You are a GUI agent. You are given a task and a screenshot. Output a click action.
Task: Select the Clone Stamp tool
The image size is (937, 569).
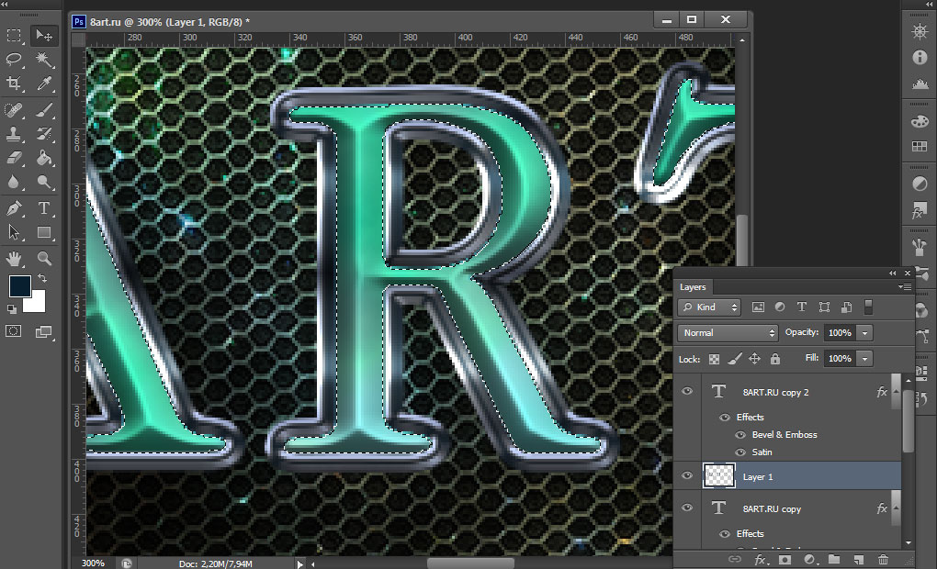tap(14, 134)
